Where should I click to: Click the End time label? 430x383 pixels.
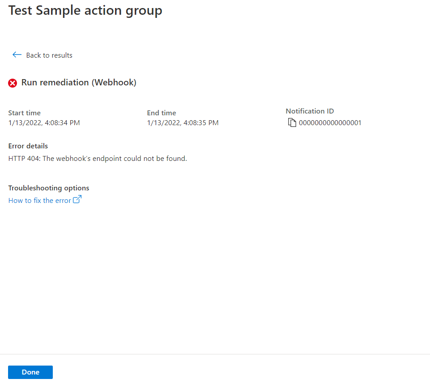pos(162,113)
